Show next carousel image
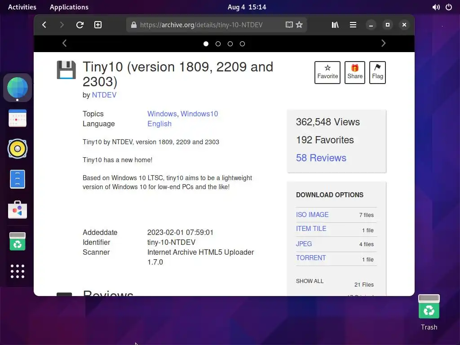This screenshot has width=460, height=345. click(x=384, y=44)
